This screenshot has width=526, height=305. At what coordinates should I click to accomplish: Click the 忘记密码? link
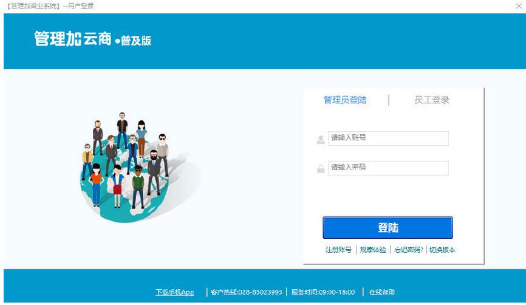click(x=408, y=250)
